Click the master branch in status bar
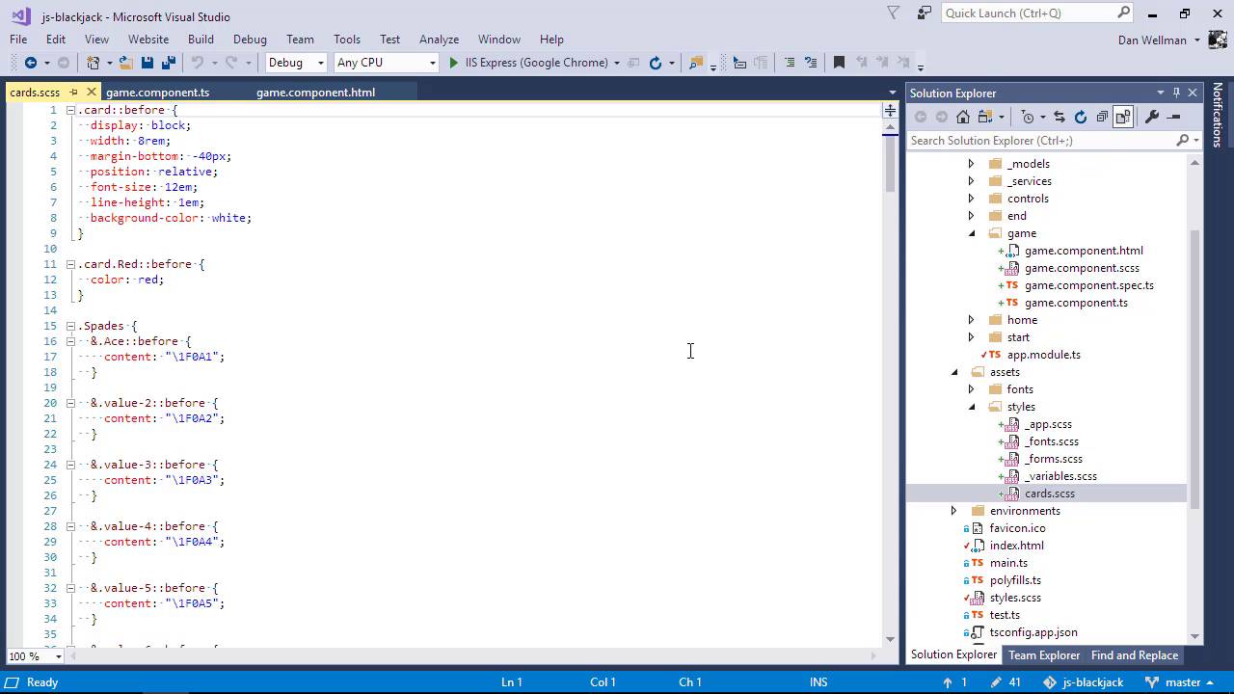This screenshot has width=1234, height=694. tap(1183, 682)
